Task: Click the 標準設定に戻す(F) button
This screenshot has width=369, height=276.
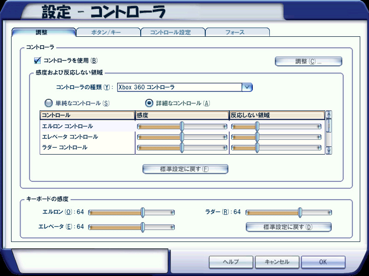Action: pyautogui.click(x=185, y=169)
